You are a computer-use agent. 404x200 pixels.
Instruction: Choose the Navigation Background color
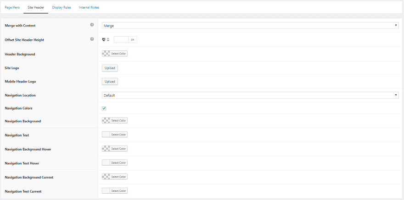(x=114, y=121)
